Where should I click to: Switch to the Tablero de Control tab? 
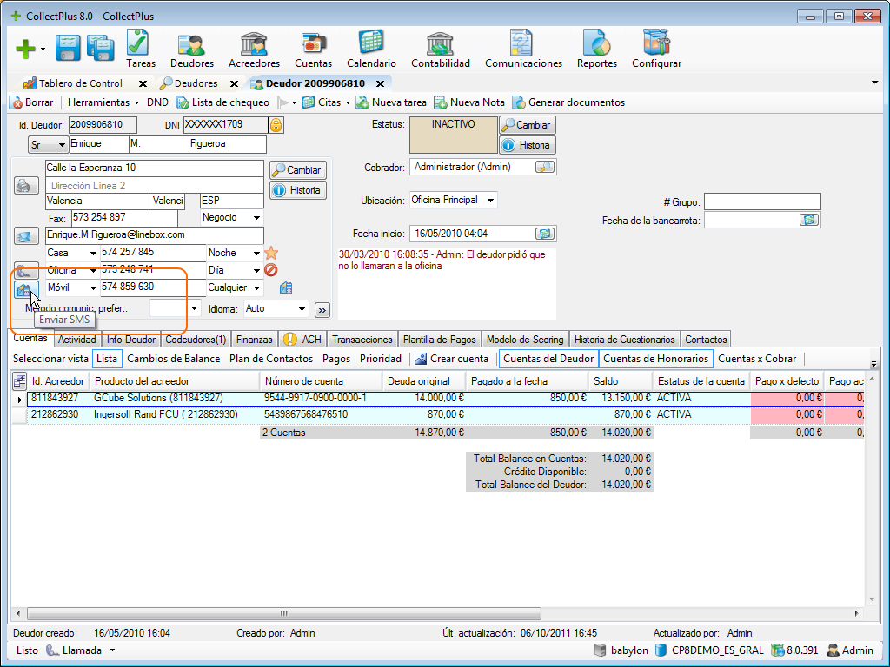point(80,83)
